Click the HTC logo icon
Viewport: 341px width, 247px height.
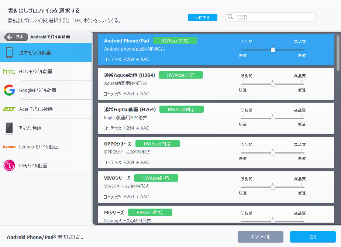coord(9,71)
